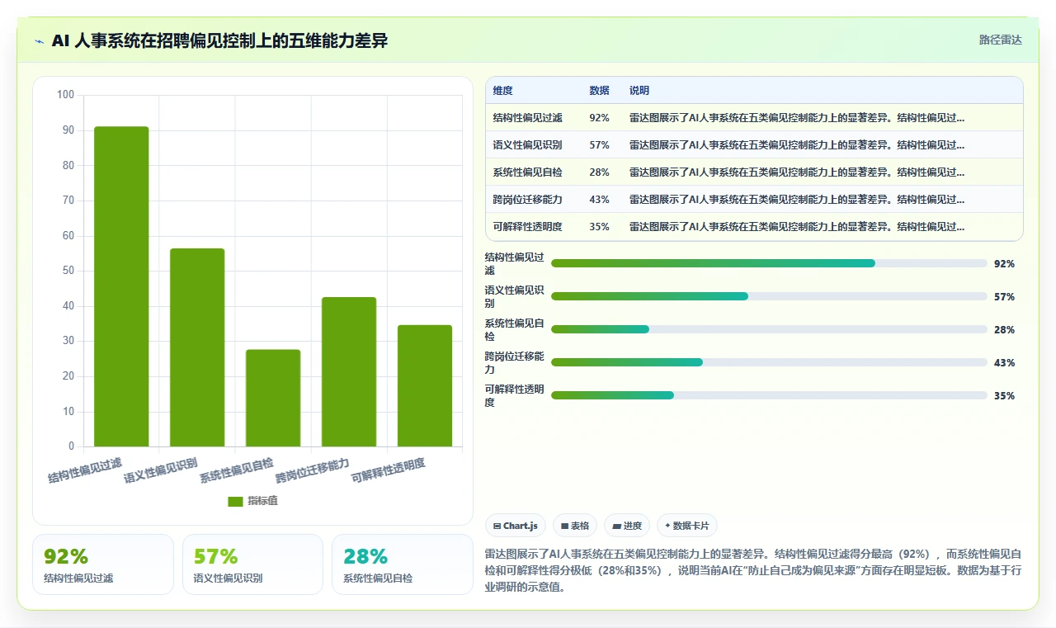Screen dimensions: 1056x628
Task: Click the lightning icon beside the title
Action: coord(39,41)
